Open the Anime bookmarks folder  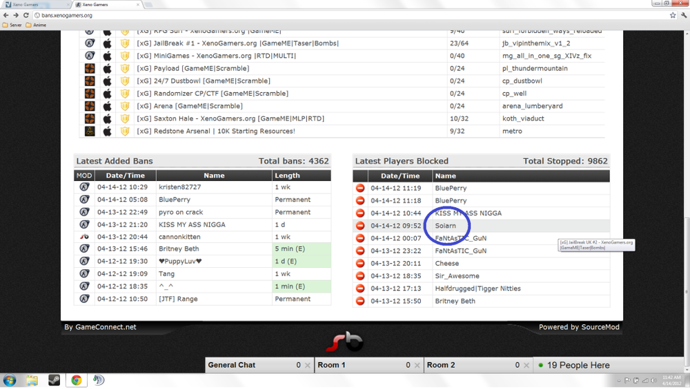click(36, 25)
